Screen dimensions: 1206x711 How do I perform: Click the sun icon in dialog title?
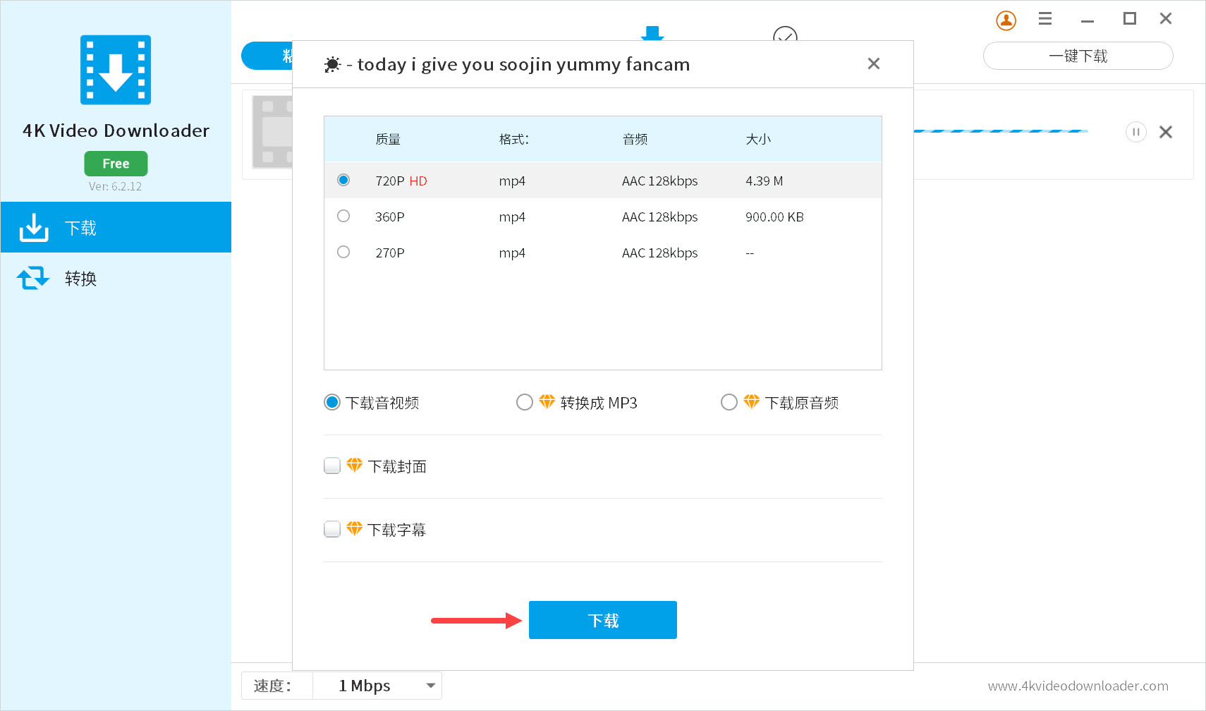tap(332, 64)
